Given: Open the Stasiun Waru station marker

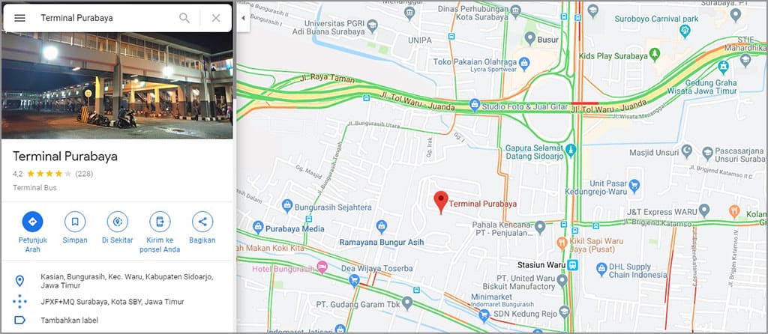Looking at the screenshot, I should [x=573, y=265].
